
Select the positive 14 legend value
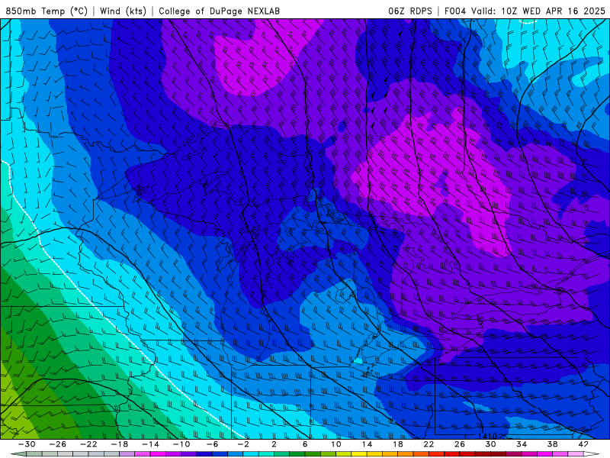(367, 444)
